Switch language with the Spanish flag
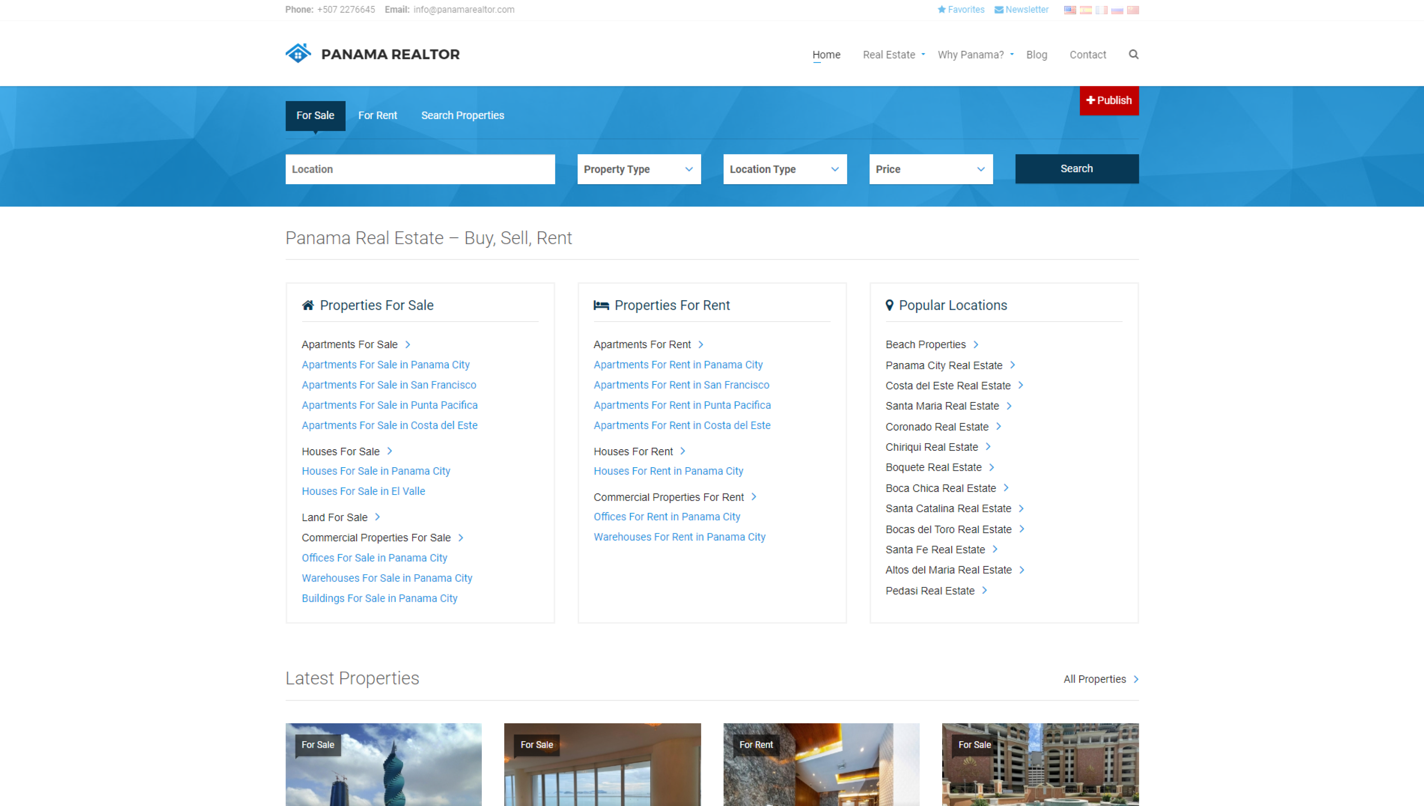Screen dimensions: 1424x806 (x=1085, y=10)
